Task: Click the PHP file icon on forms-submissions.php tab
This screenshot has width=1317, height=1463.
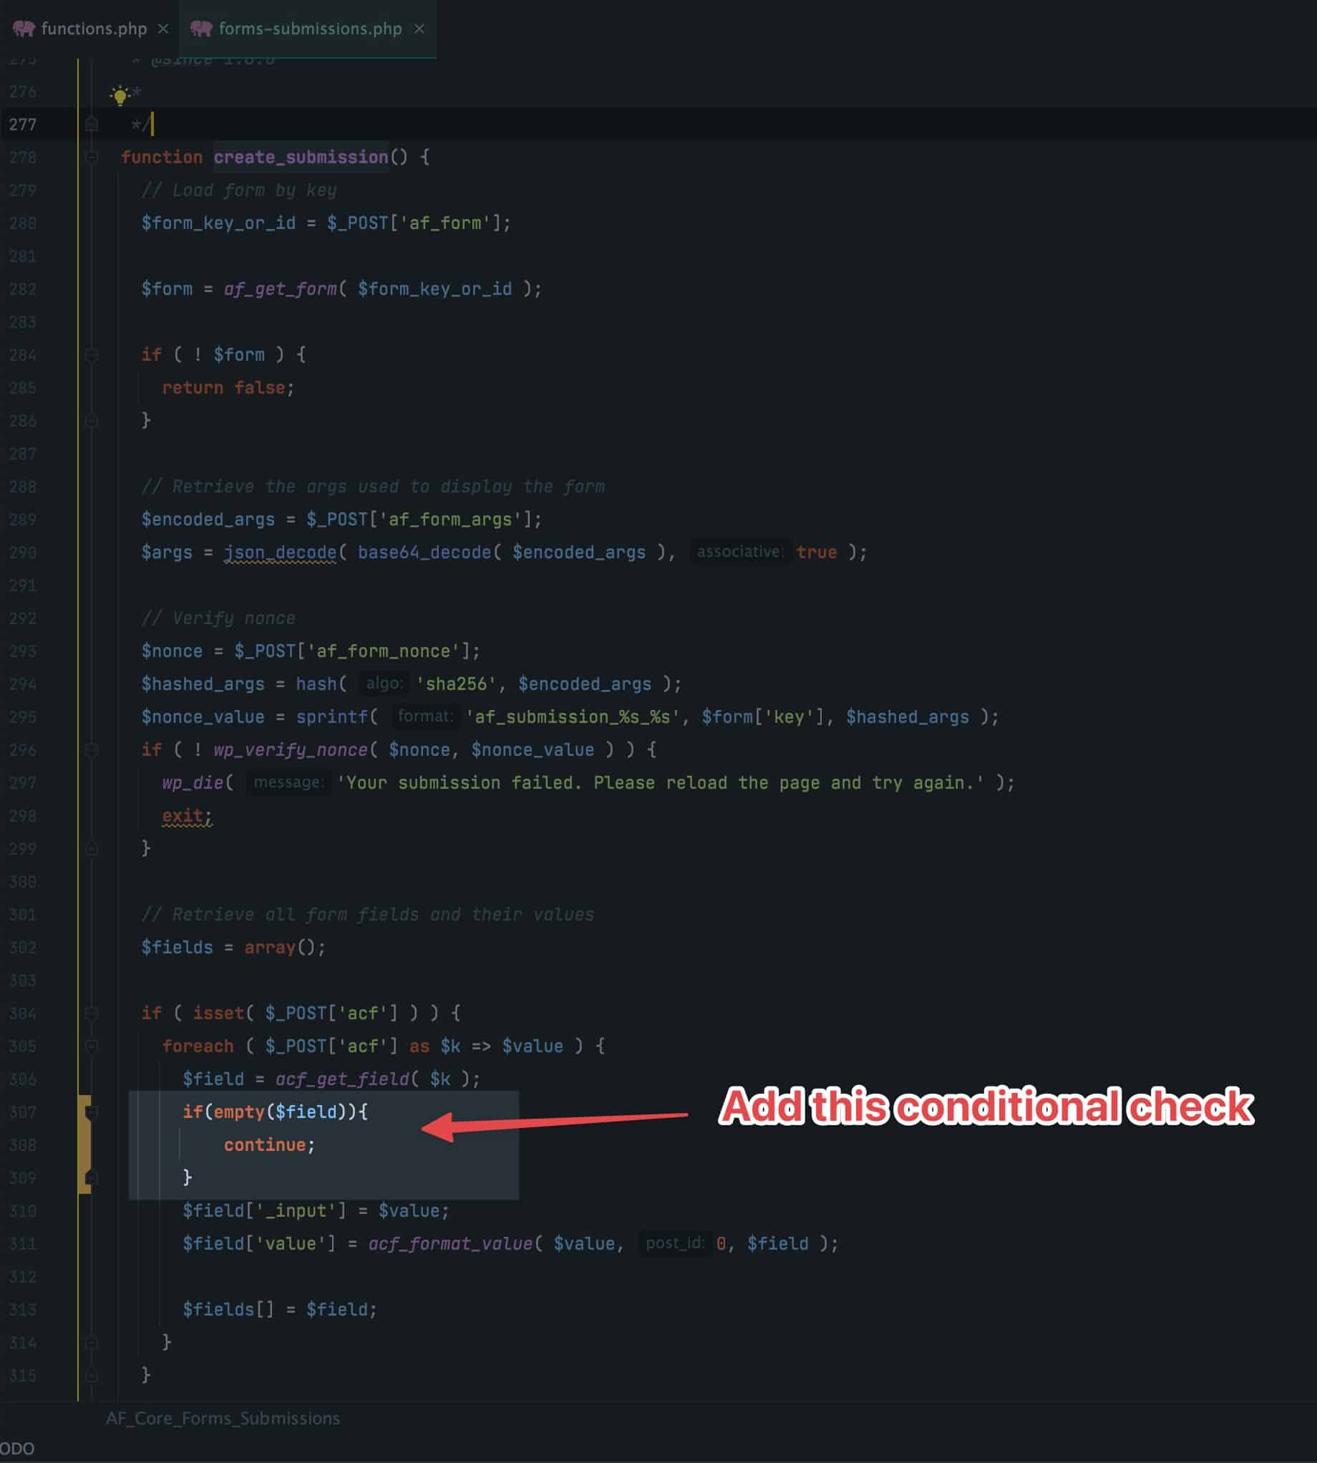Action: click(x=200, y=29)
